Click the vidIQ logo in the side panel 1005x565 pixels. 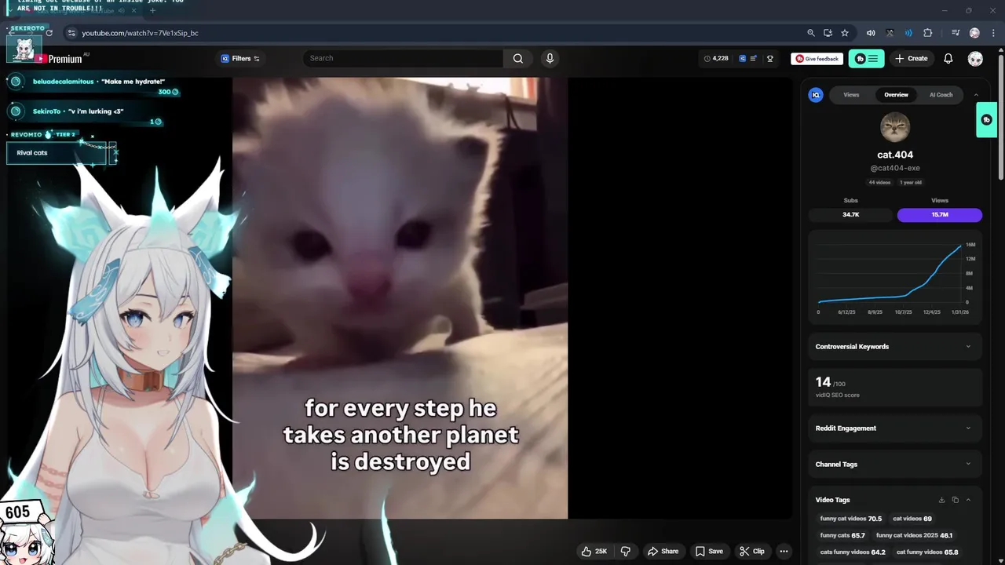816,95
